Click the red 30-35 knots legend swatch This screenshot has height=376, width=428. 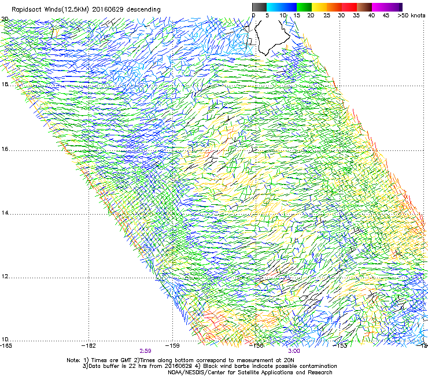(349, 7)
